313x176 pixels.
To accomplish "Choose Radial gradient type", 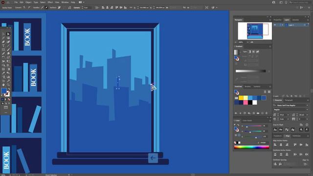I will 253,52.
